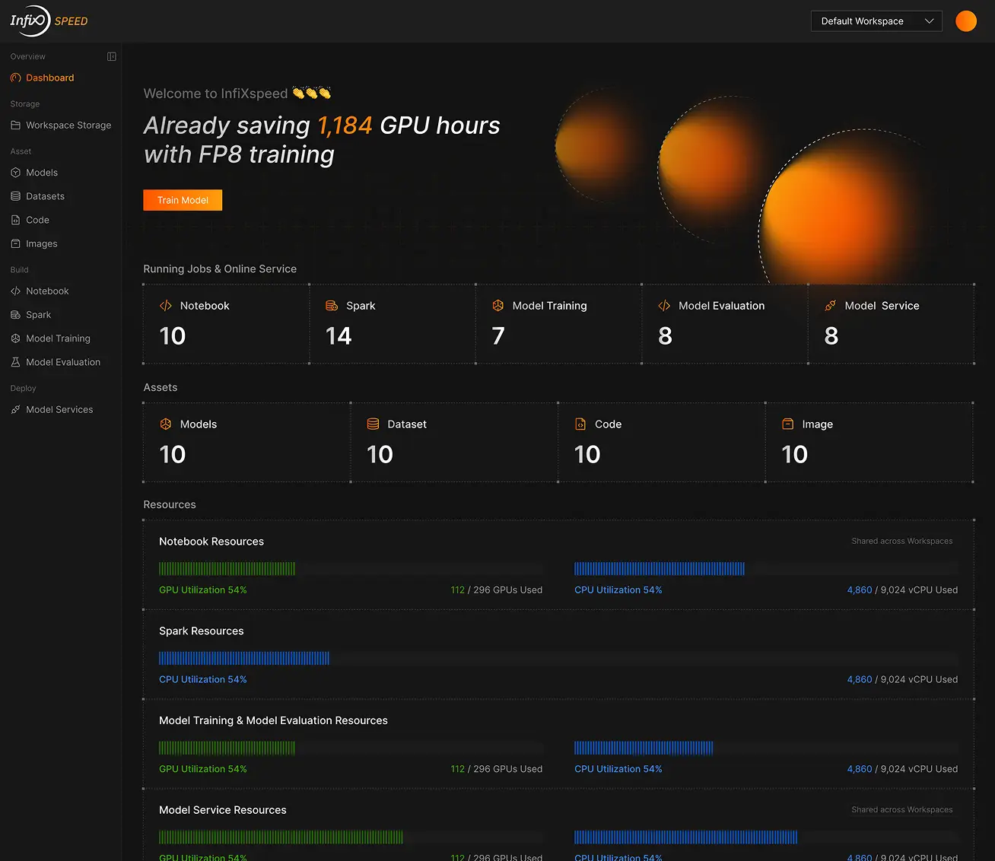The image size is (995, 861).
Task: Click Notebook Resources GPU utilization bar
Action: tap(351, 568)
